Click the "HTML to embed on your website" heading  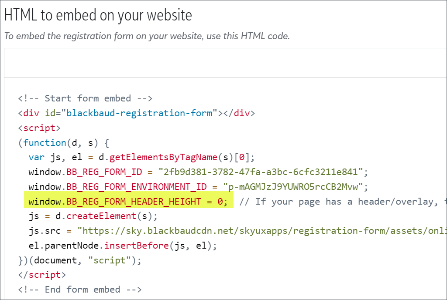98,15
